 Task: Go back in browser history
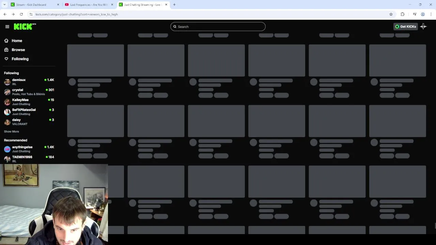coord(5,14)
